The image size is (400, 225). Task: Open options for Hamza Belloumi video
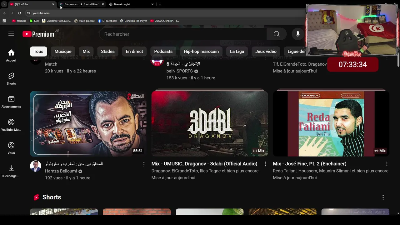click(144, 164)
